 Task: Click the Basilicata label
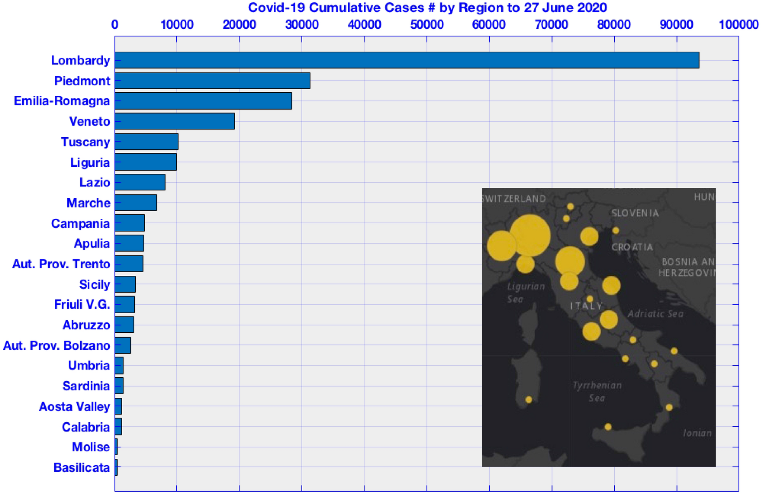click(x=82, y=468)
